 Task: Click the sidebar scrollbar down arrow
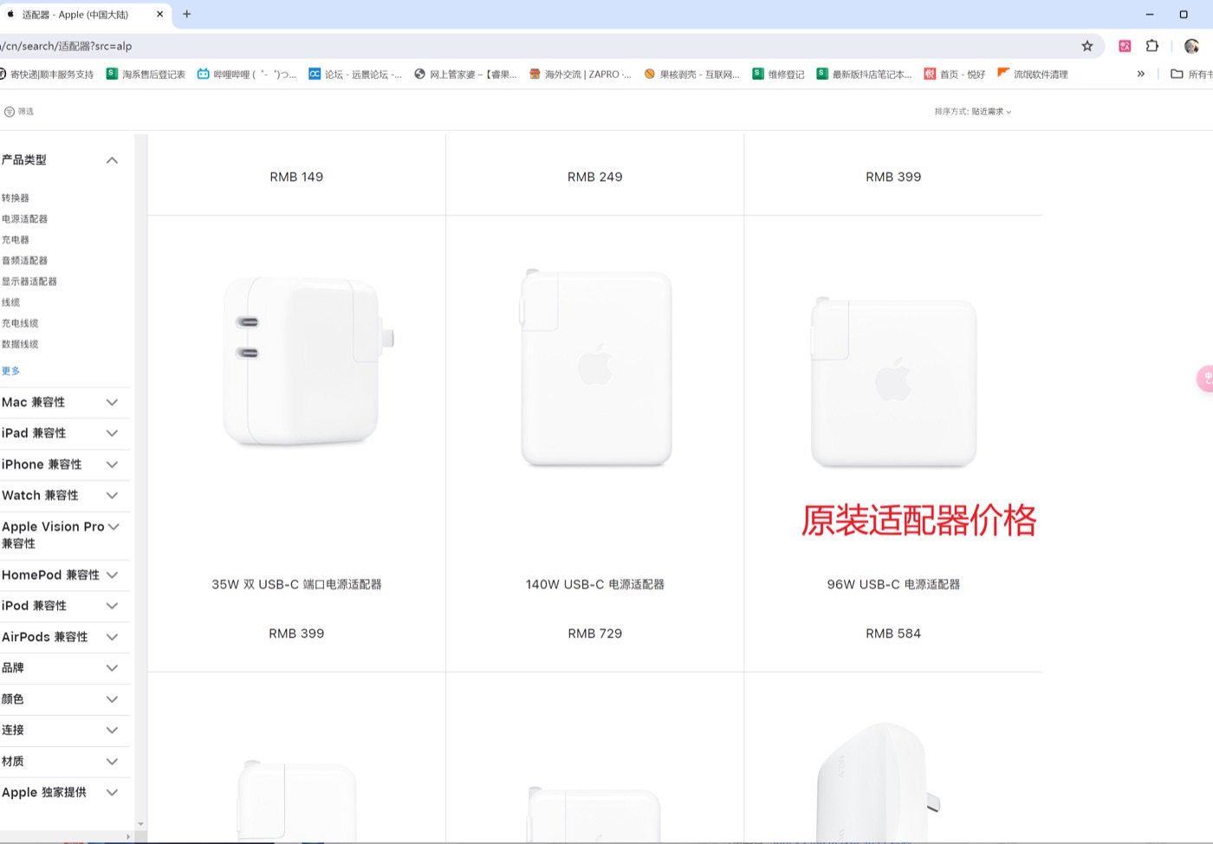coord(140,824)
